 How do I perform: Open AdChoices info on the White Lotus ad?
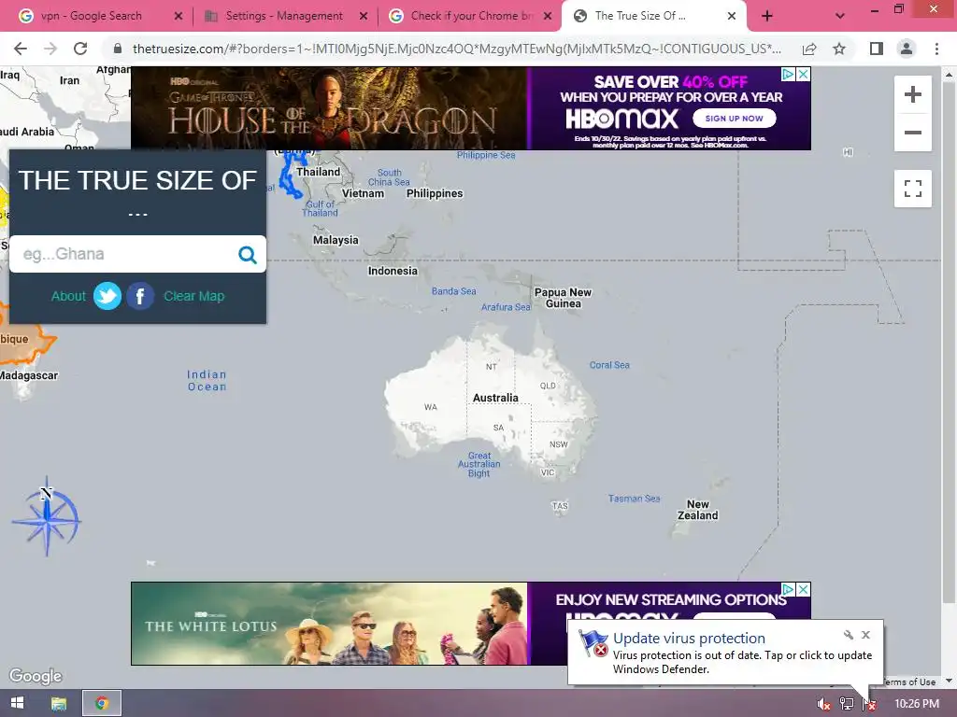click(789, 590)
